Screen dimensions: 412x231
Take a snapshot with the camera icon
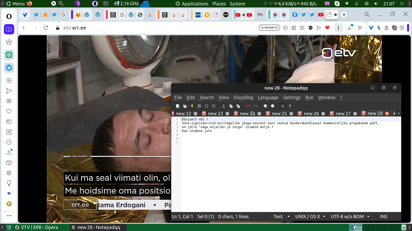(302, 28)
